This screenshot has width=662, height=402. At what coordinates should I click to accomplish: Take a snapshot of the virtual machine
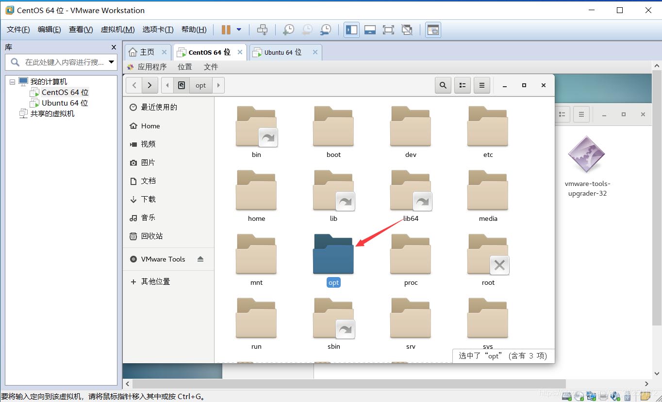(288, 30)
